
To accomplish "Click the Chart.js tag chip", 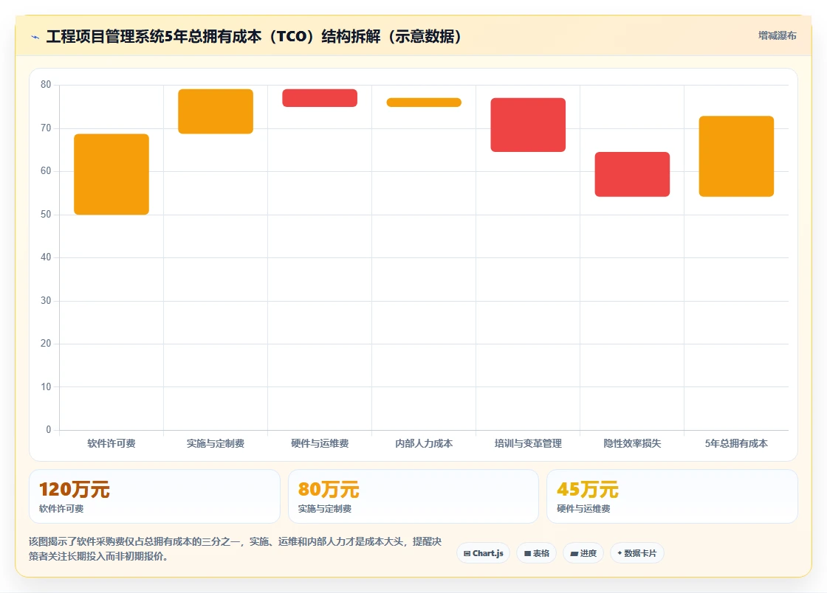I will coord(483,553).
